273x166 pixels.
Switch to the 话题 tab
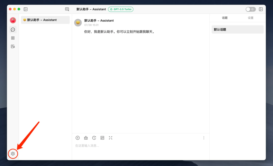tap(225, 18)
